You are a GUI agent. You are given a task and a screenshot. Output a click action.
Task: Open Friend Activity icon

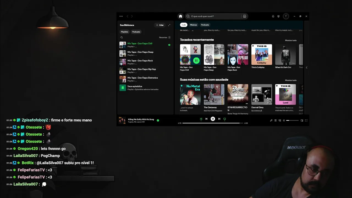coord(279,16)
